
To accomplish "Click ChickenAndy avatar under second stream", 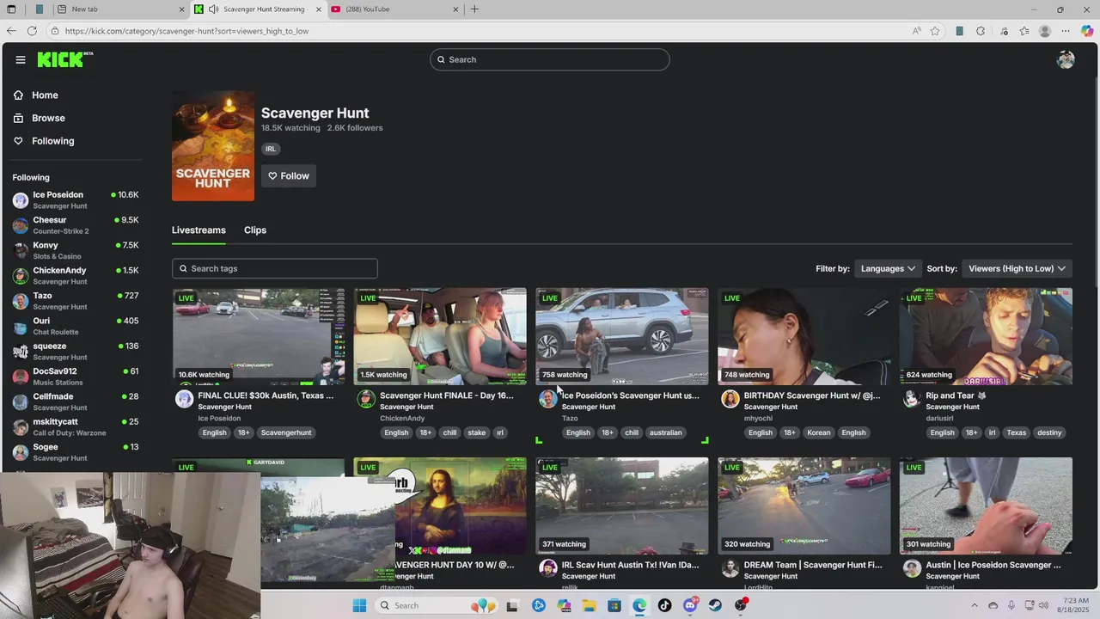I will pos(366,399).
